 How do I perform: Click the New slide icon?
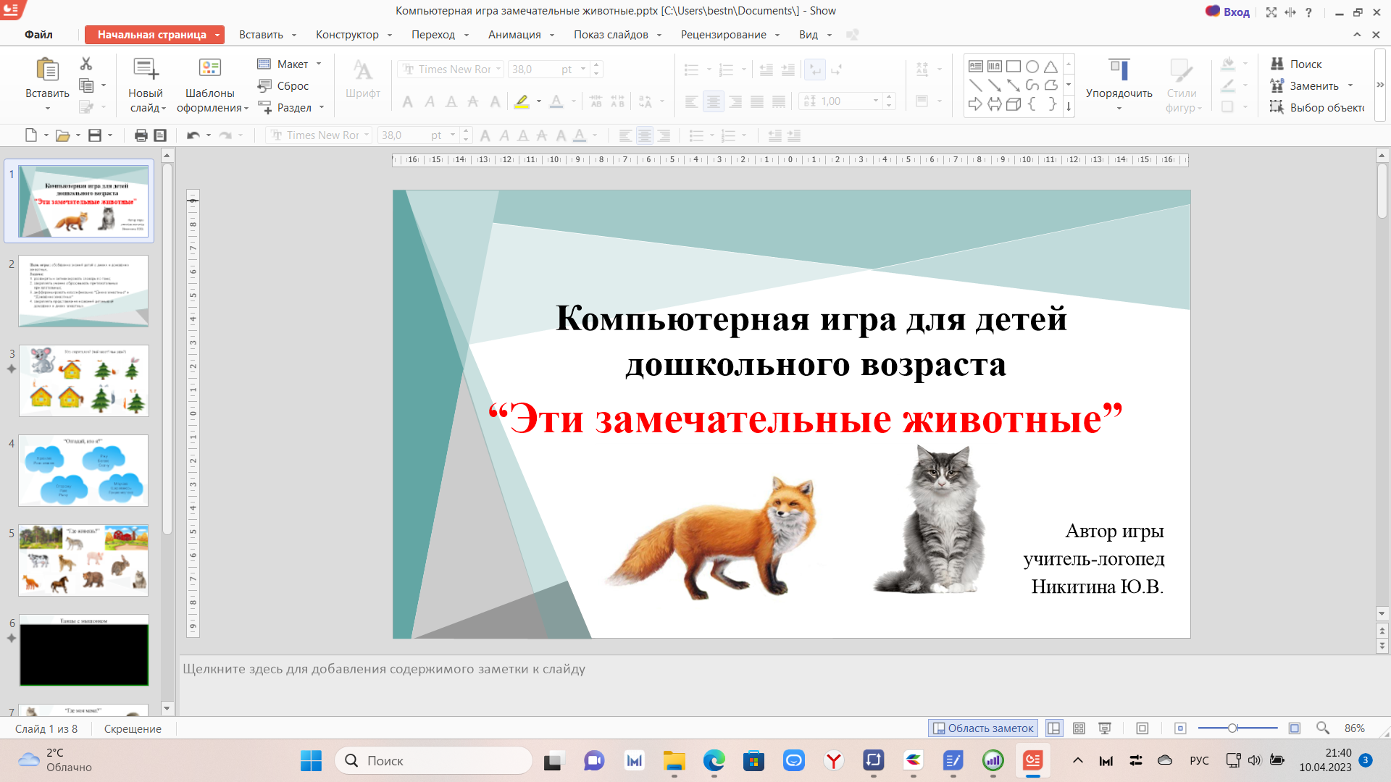coord(146,70)
